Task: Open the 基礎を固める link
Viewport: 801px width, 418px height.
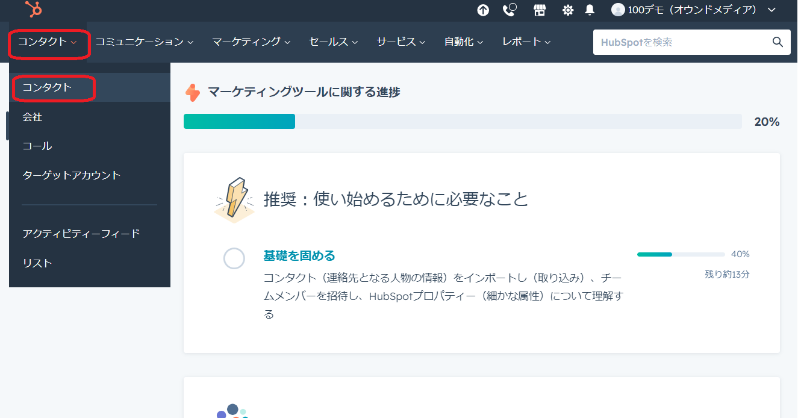Action: [299, 255]
